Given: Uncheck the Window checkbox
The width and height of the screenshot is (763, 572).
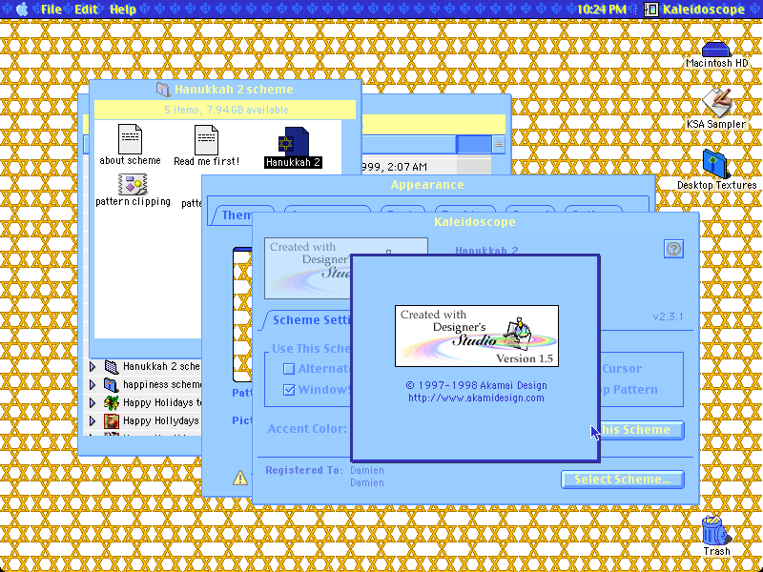Looking at the screenshot, I should 289,390.
